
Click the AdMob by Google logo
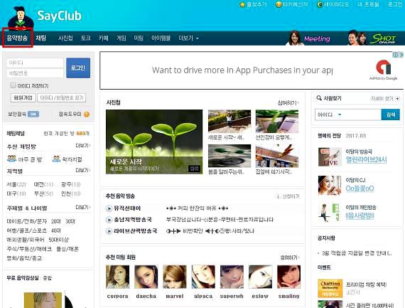click(x=383, y=70)
